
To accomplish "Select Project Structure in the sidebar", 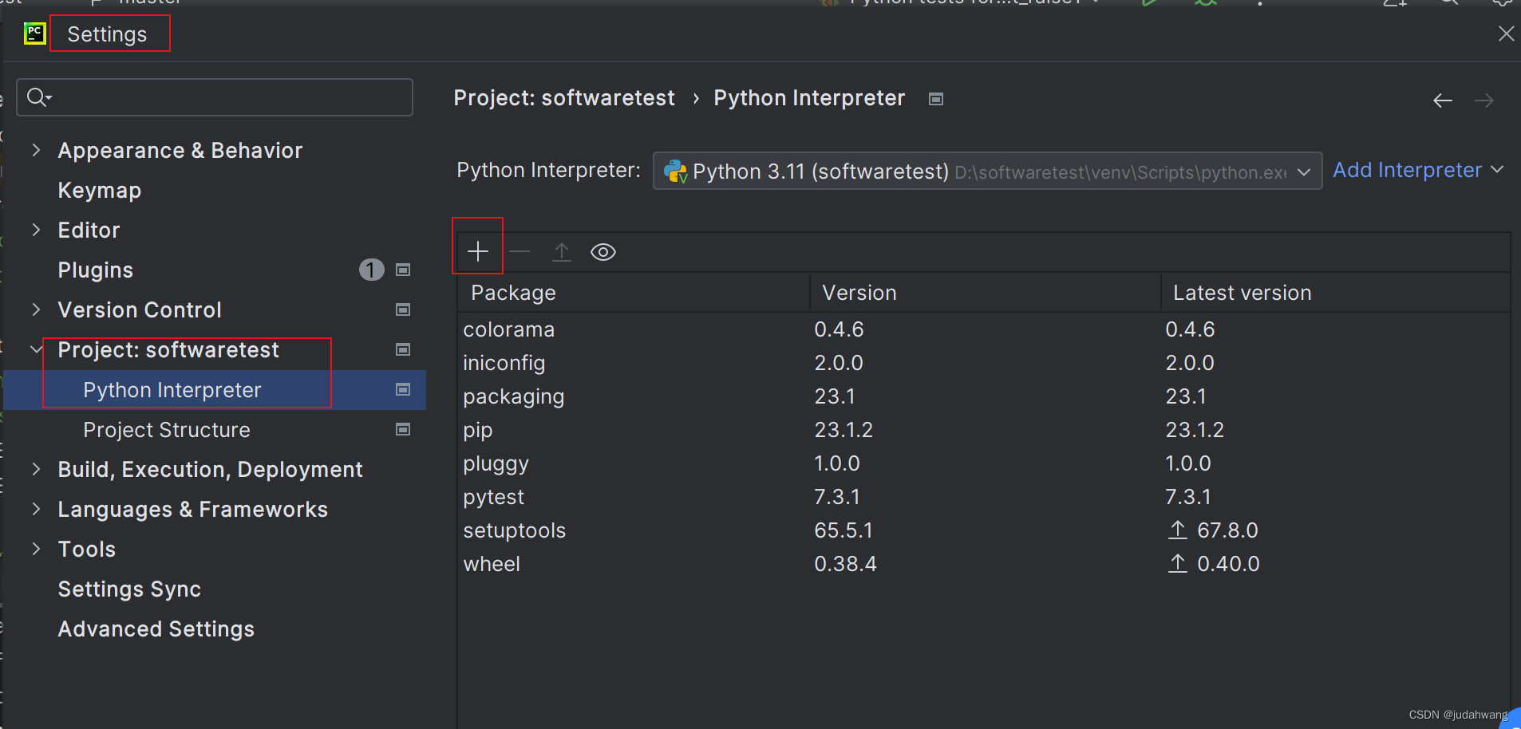I will click(166, 429).
